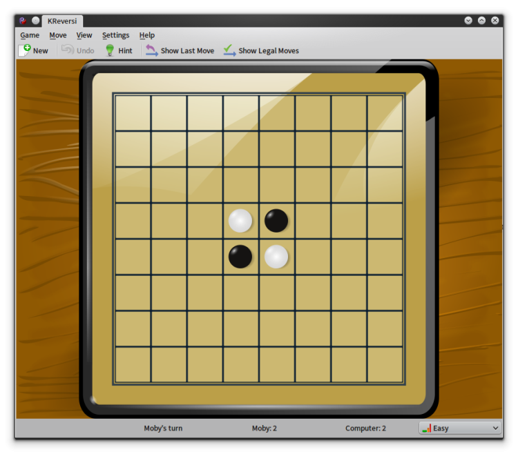518x454 pixels.
Task: Click the Show Last Move arrow icon
Action: point(152,50)
